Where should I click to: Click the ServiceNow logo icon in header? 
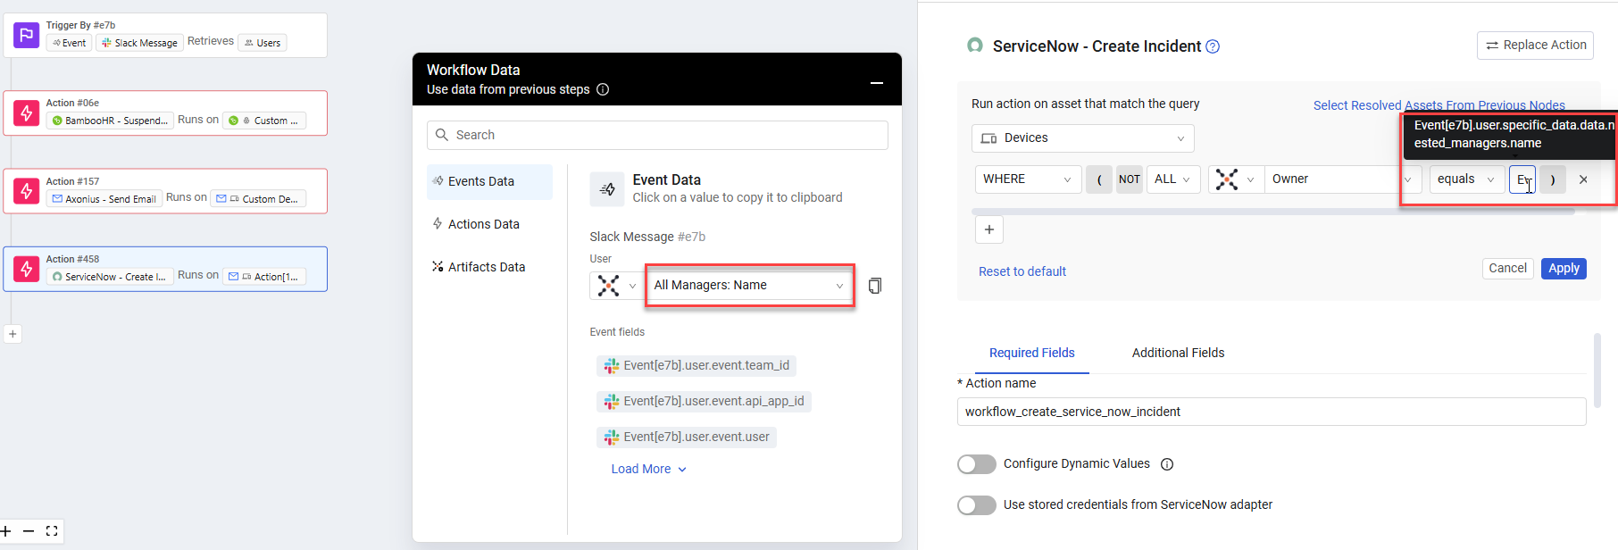pos(975,46)
